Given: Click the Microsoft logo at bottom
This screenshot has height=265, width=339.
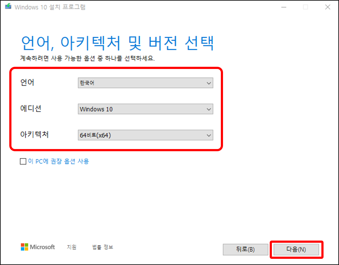Looking at the screenshot, I should (x=38, y=247).
